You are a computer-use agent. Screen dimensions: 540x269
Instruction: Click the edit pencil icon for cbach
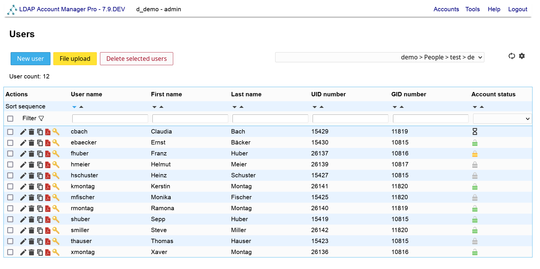pos(23,132)
